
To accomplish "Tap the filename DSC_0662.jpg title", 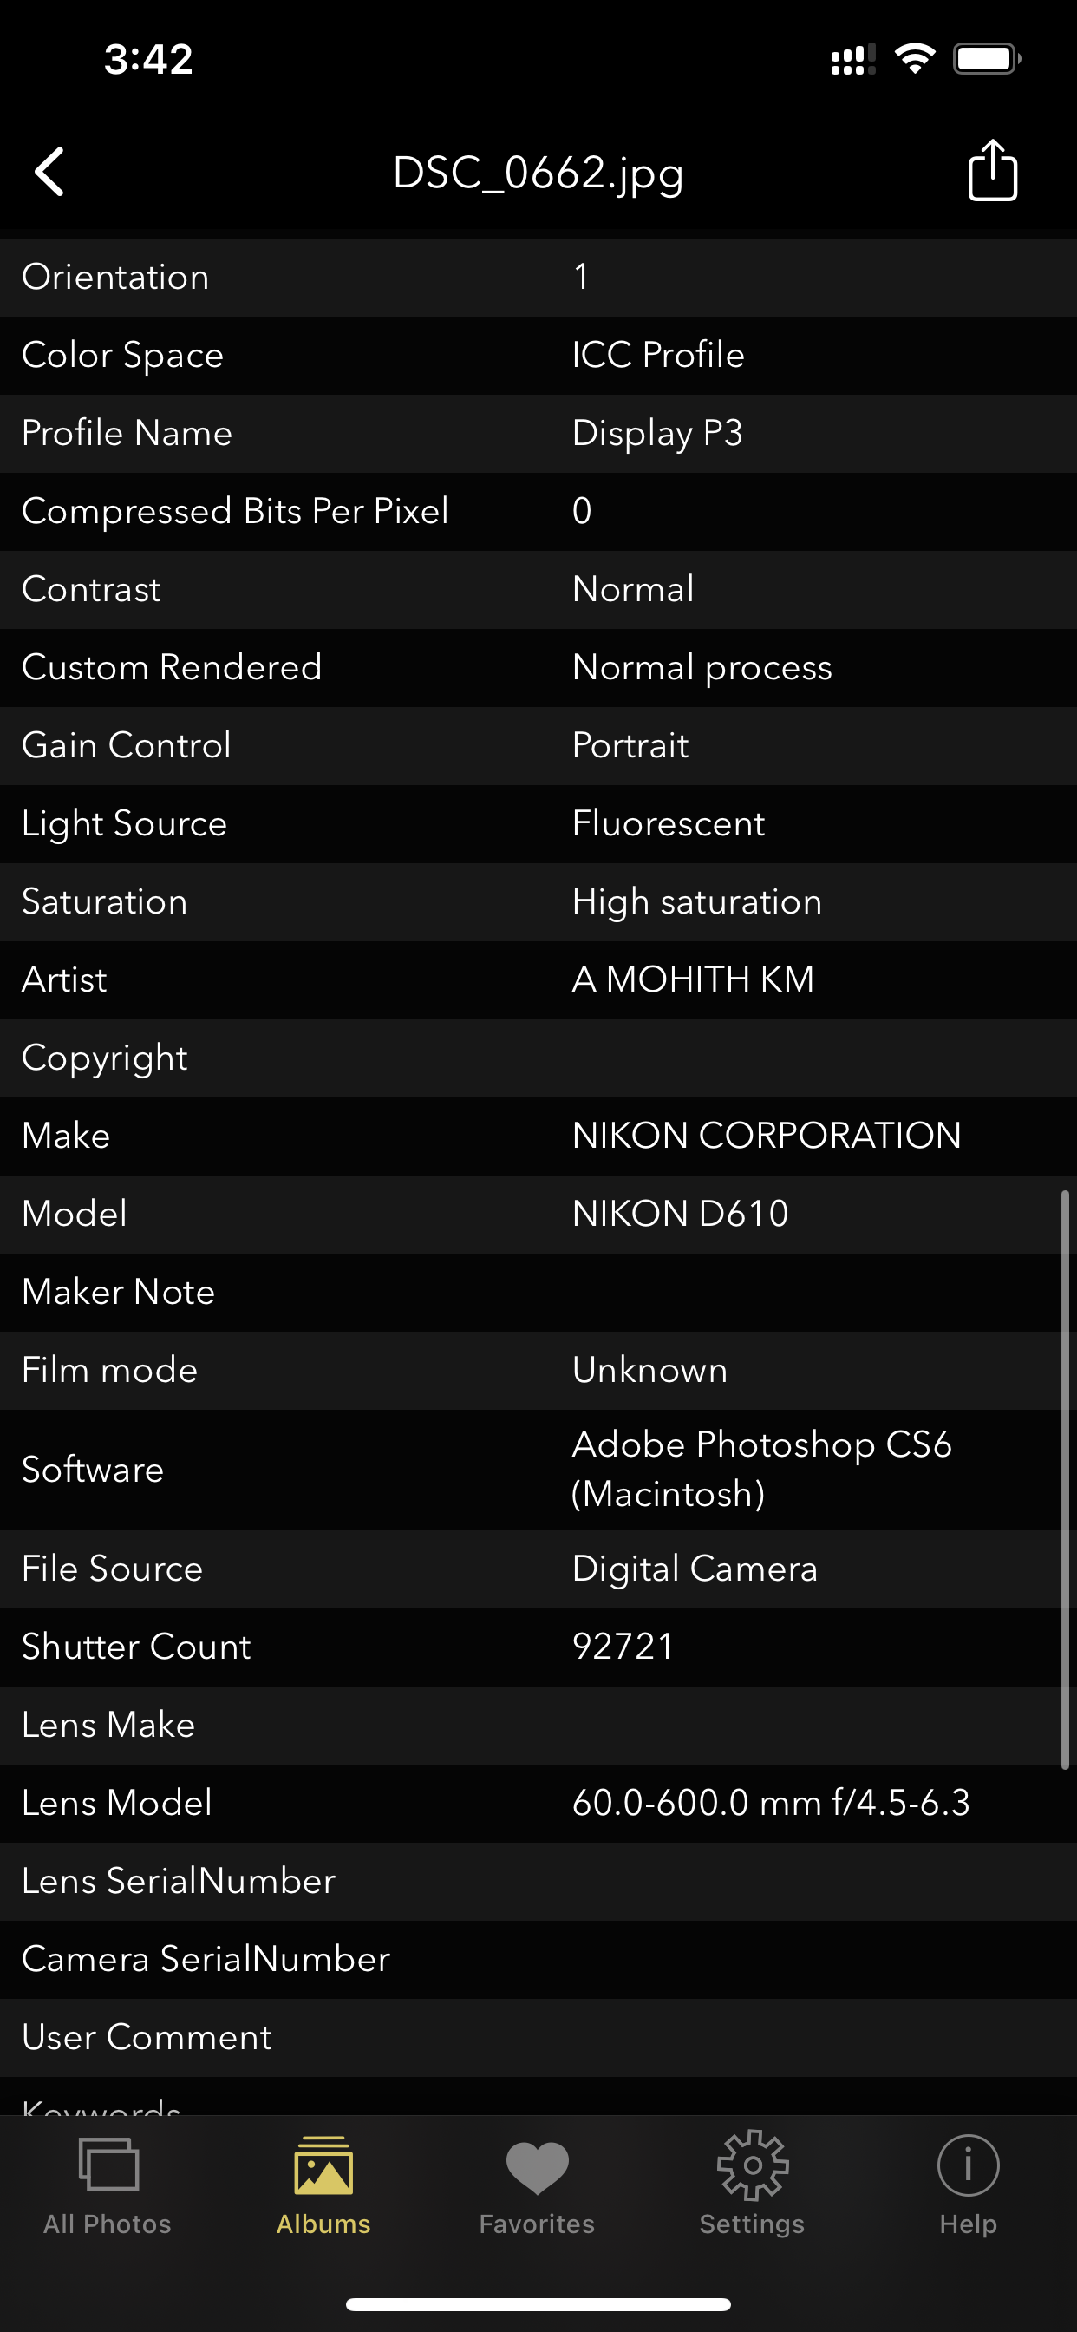I will [538, 174].
